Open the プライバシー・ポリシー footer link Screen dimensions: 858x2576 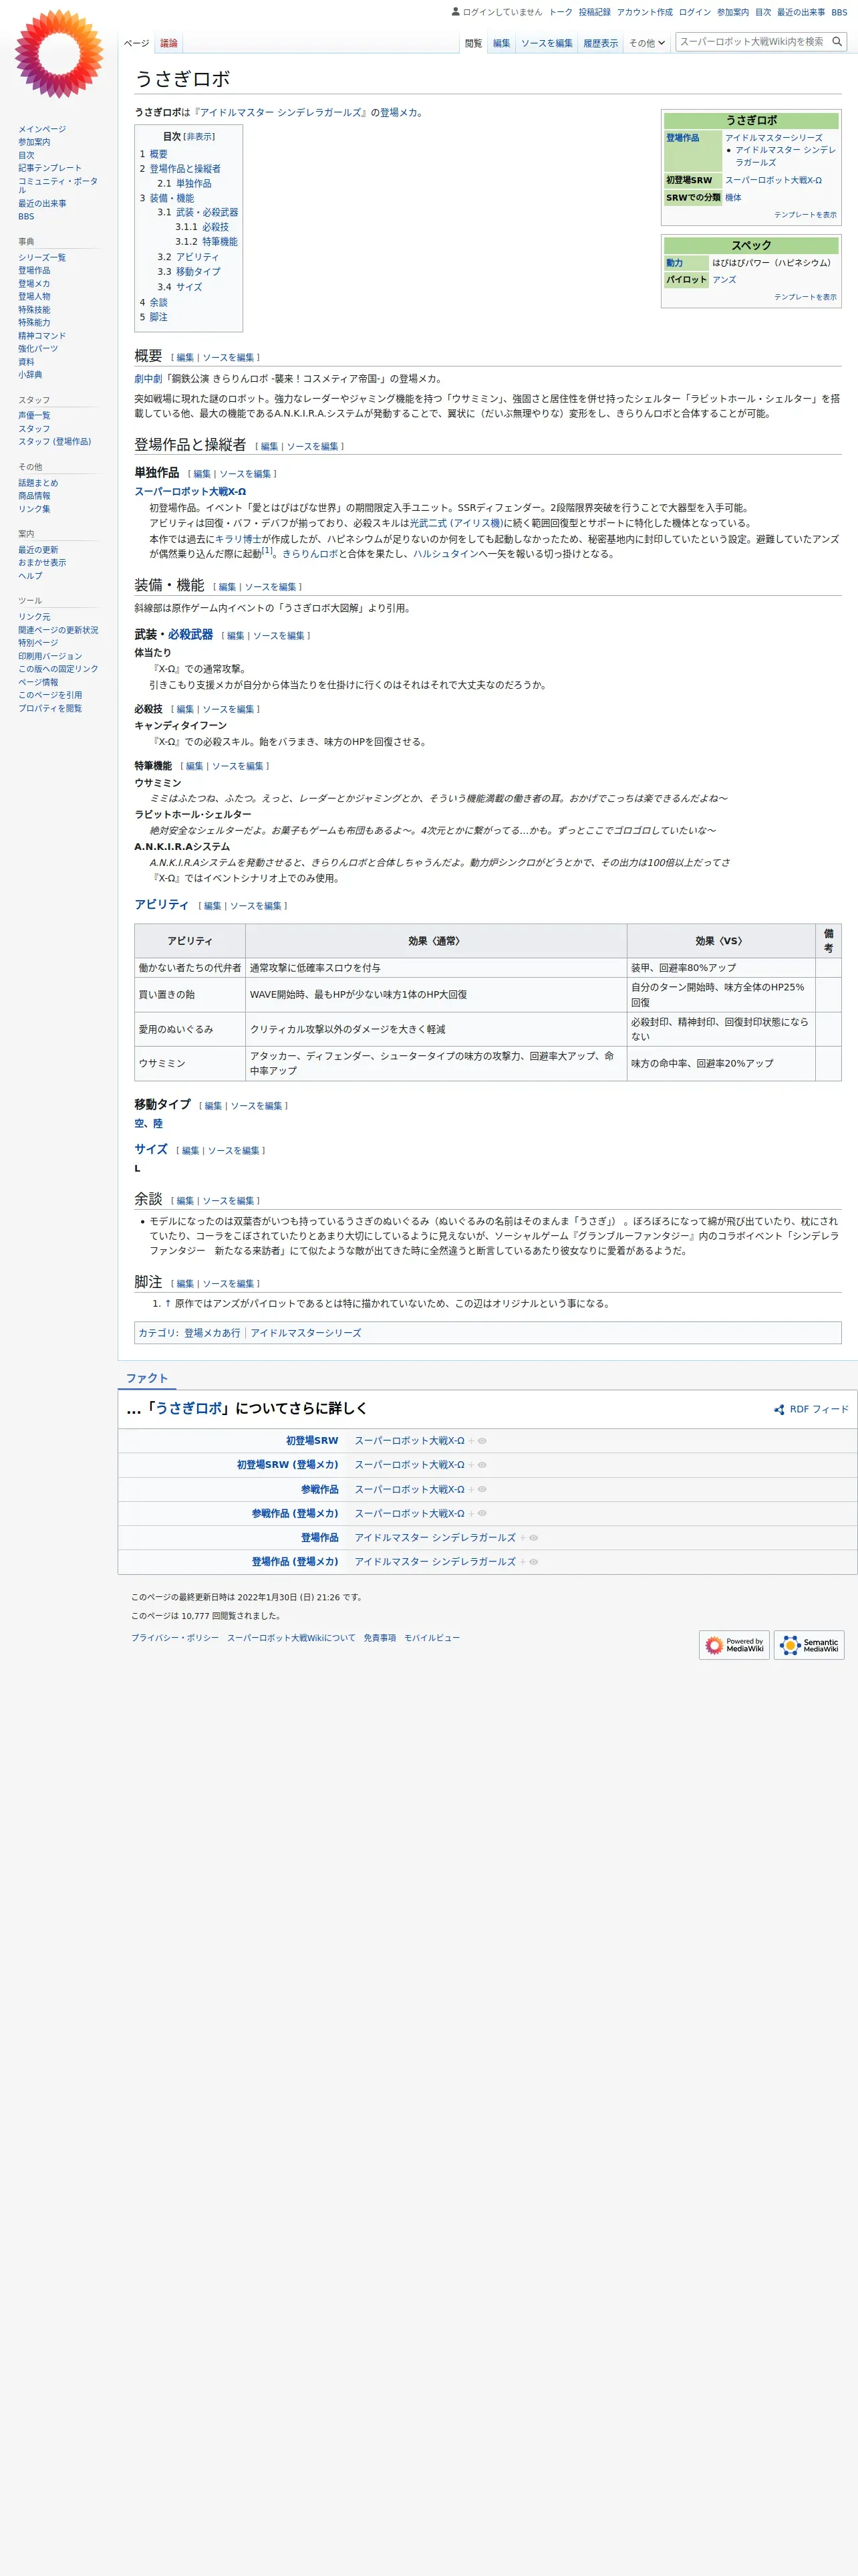[175, 1638]
